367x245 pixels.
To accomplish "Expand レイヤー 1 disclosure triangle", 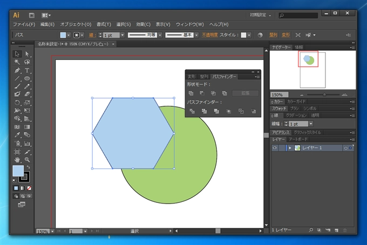I will (x=290, y=148).
